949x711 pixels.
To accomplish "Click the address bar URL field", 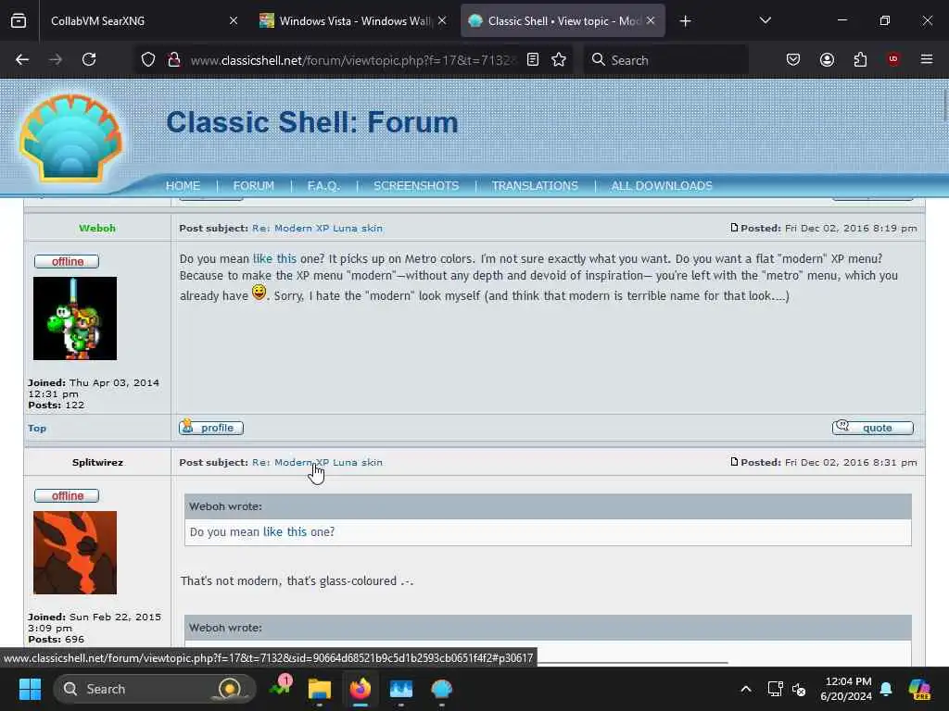I will pos(354,60).
